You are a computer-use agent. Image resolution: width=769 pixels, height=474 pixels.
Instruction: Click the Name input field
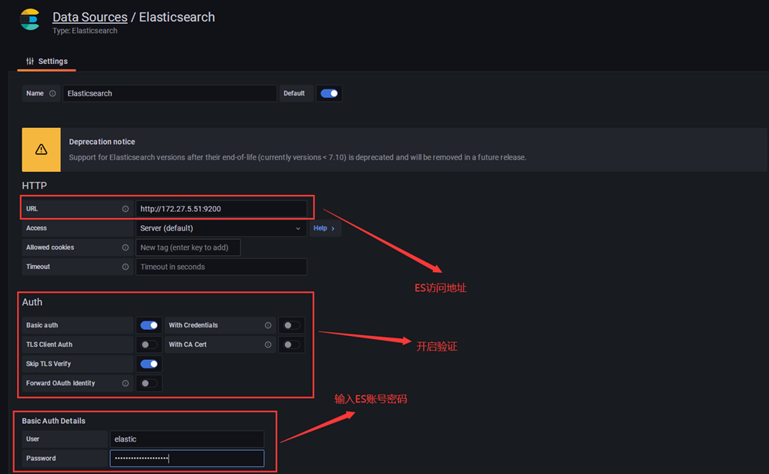[170, 93]
